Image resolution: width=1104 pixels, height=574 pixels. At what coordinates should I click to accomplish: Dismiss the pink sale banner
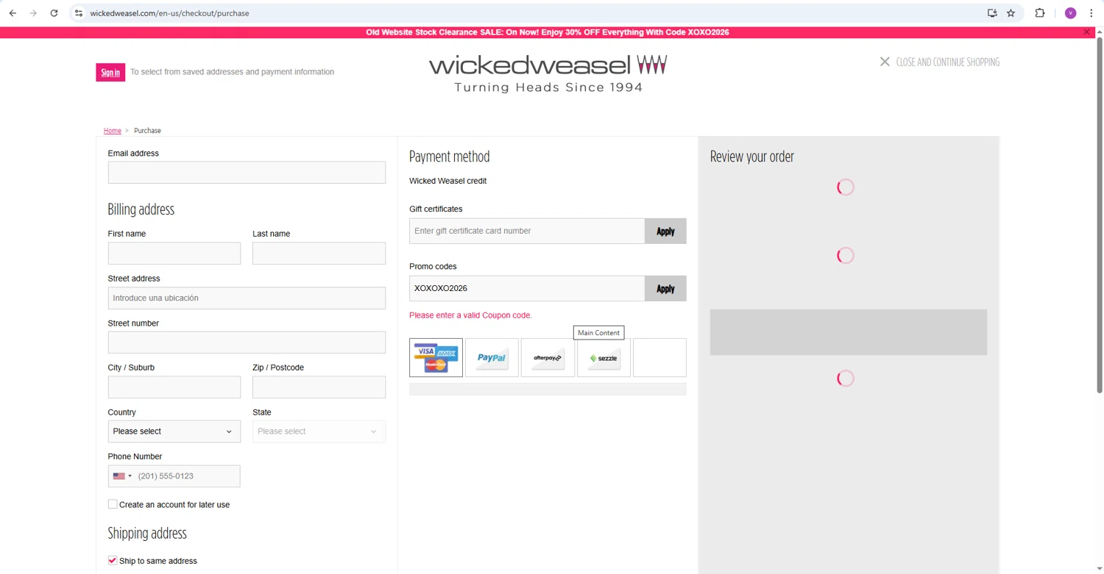1086,32
